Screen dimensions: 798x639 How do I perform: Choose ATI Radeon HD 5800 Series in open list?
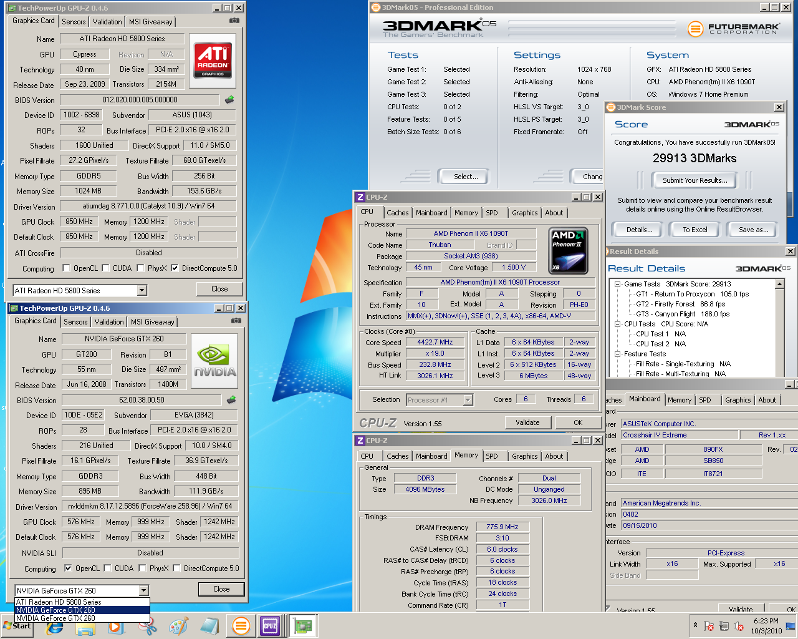click(82, 602)
